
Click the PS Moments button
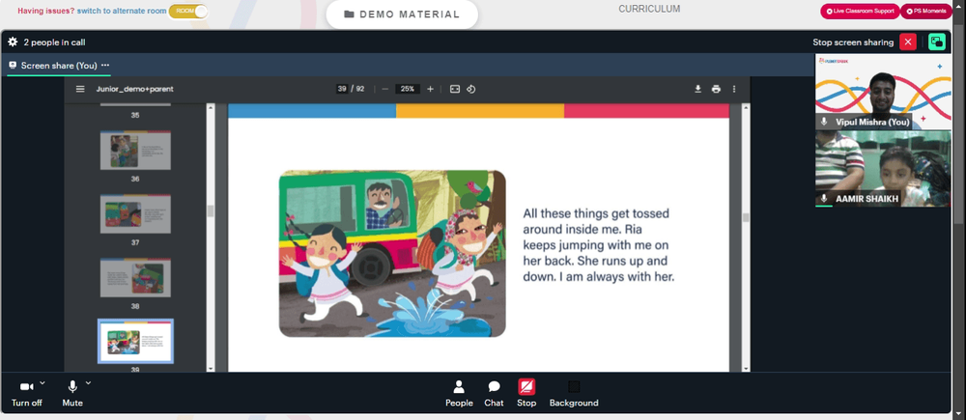coord(926,11)
